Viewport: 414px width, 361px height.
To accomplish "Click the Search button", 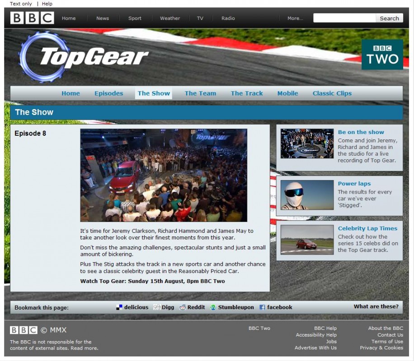I will point(389,18).
